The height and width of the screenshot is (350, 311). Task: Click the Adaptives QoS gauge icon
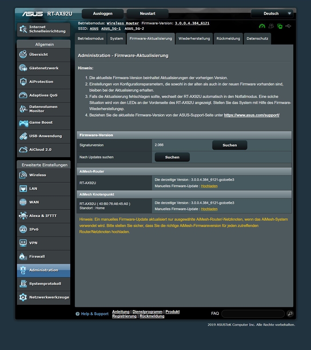pyautogui.click(x=23, y=95)
